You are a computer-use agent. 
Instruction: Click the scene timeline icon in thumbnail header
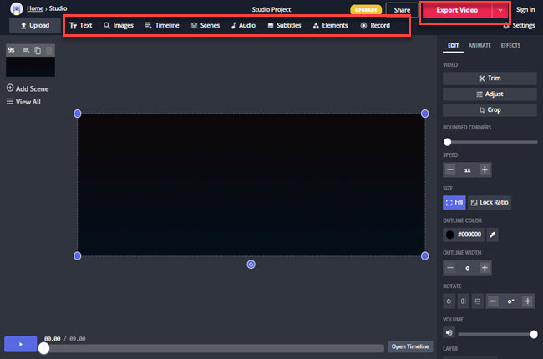[x=26, y=51]
